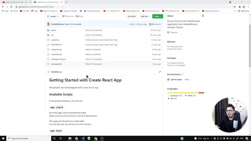251x141 pixels.
Task: Open README.md in the file list
Action: (x=56, y=45)
